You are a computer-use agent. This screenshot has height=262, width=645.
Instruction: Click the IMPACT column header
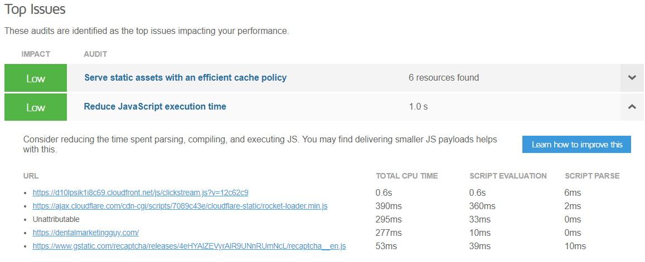pos(36,54)
